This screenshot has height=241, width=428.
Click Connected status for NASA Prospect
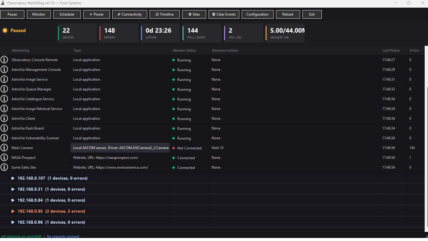(186, 158)
